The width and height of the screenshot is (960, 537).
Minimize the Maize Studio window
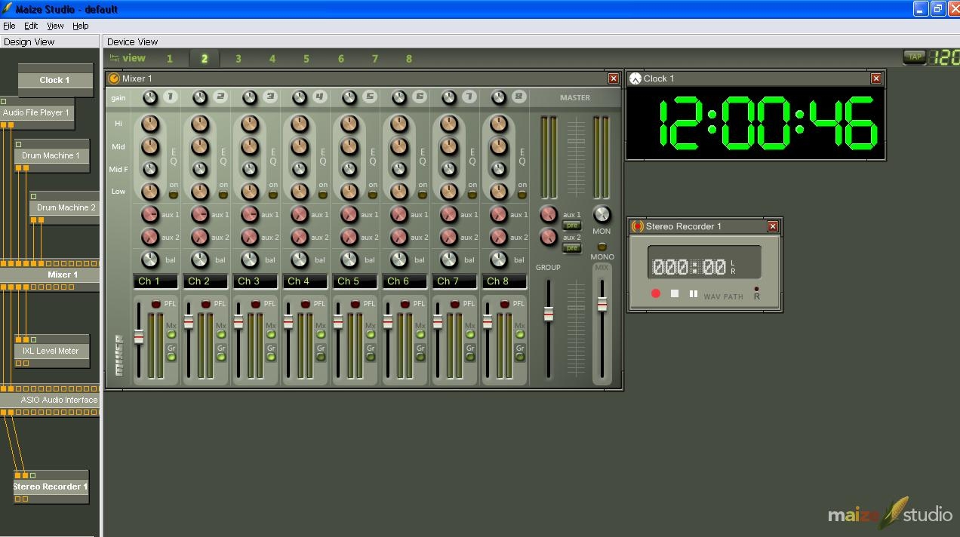coord(920,9)
